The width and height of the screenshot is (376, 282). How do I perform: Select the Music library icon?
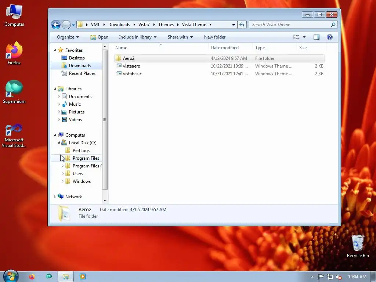pyautogui.click(x=64, y=104)
